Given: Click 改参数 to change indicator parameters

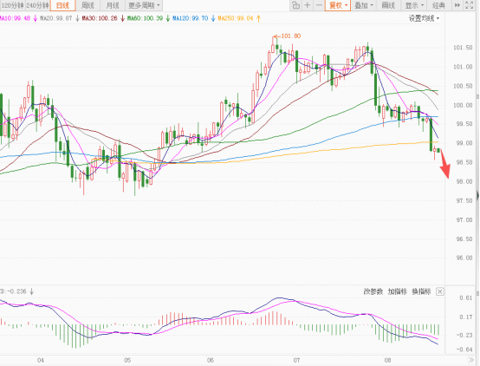Looking at the screenshot, I should [x=373, y=291].
